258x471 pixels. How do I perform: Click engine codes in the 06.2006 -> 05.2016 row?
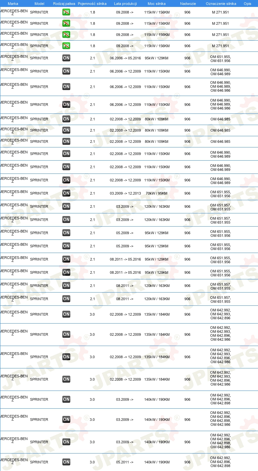pos(220,59)
